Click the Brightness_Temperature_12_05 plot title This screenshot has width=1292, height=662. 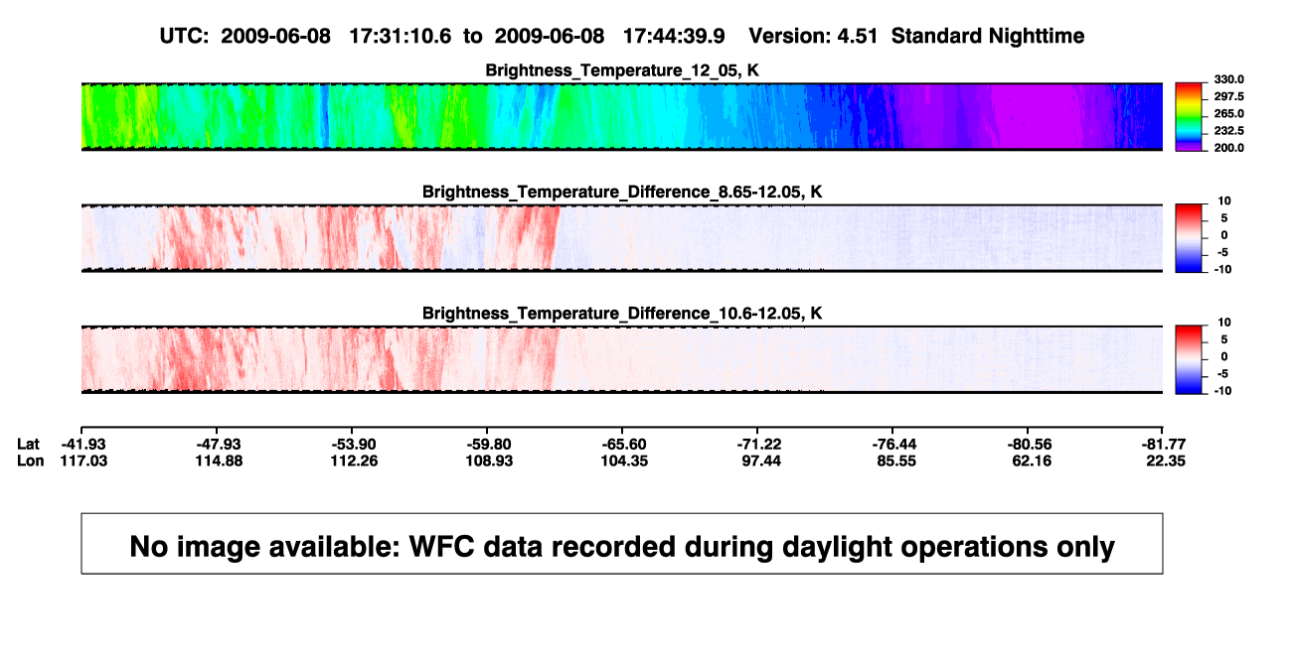pyautogui.click(x=622, y=70)
